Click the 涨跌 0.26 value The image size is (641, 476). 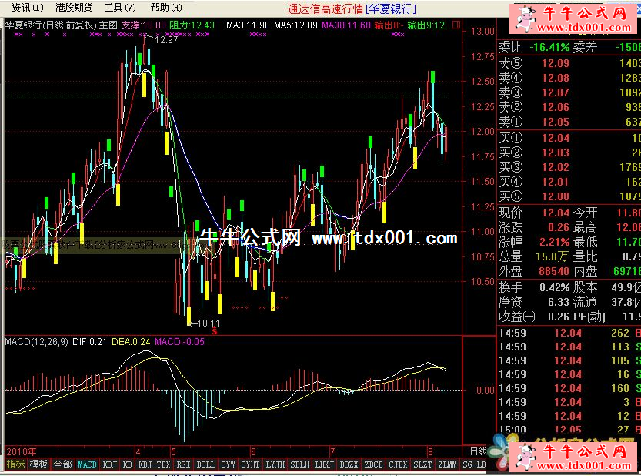pyautogui.click(x=559, y=227)
